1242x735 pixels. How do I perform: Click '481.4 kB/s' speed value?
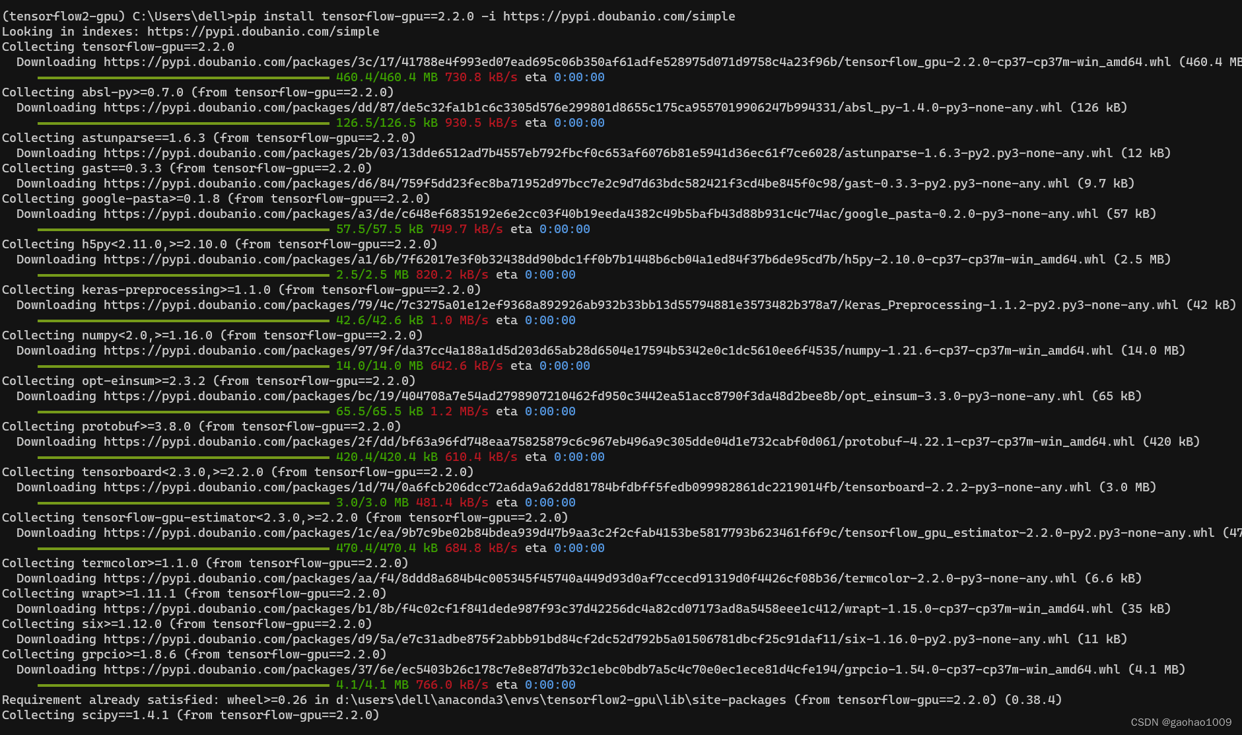pos(452,502)
